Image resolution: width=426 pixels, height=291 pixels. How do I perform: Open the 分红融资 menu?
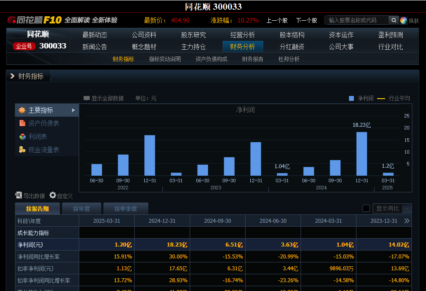[292, 47]
